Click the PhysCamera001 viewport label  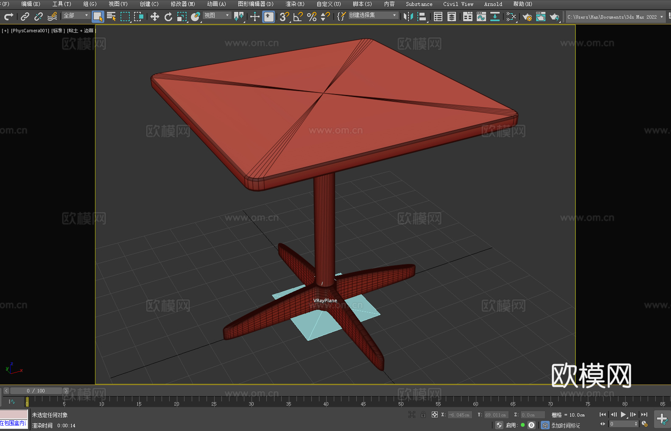[30, 31]
